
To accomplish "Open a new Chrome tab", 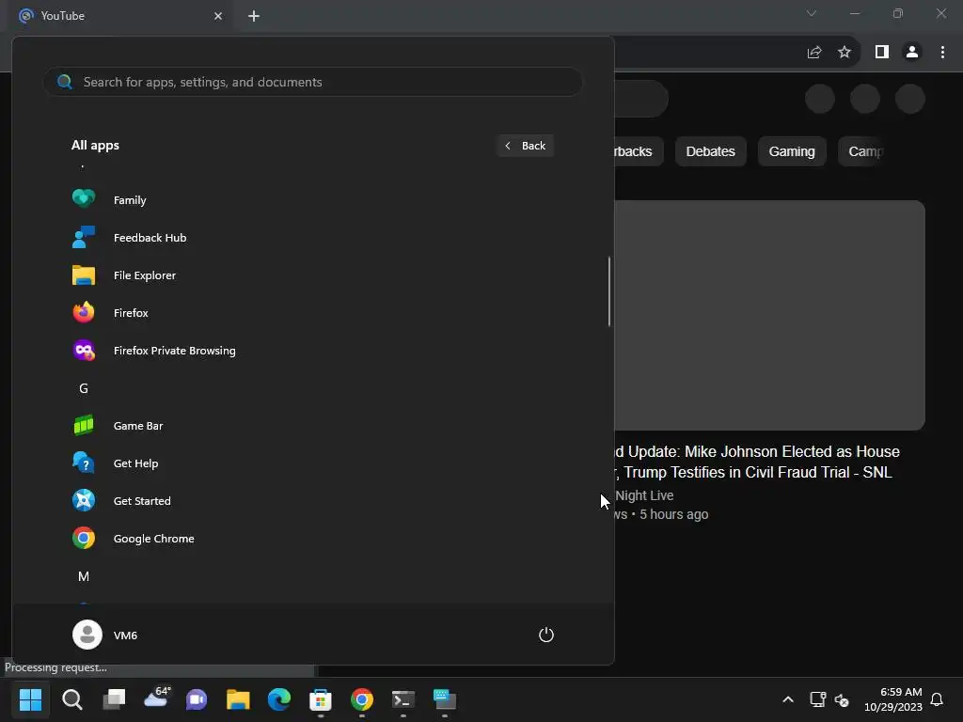I will (x=254, y=16).
